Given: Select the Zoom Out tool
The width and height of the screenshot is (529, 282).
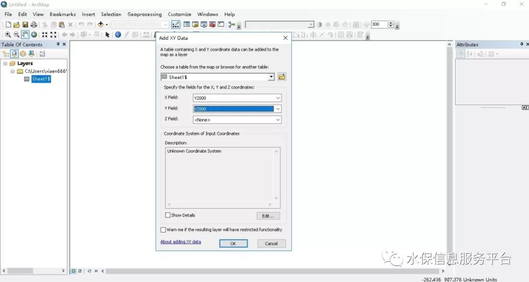Looking at the screenshot, I should 16,34.
